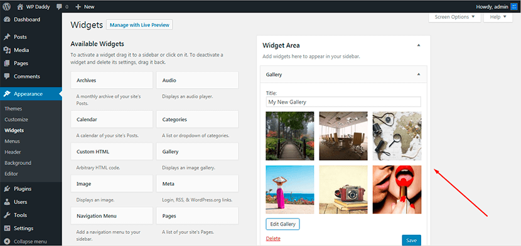
Task: Select the Widgets submenu item
Action: point(14,131)
